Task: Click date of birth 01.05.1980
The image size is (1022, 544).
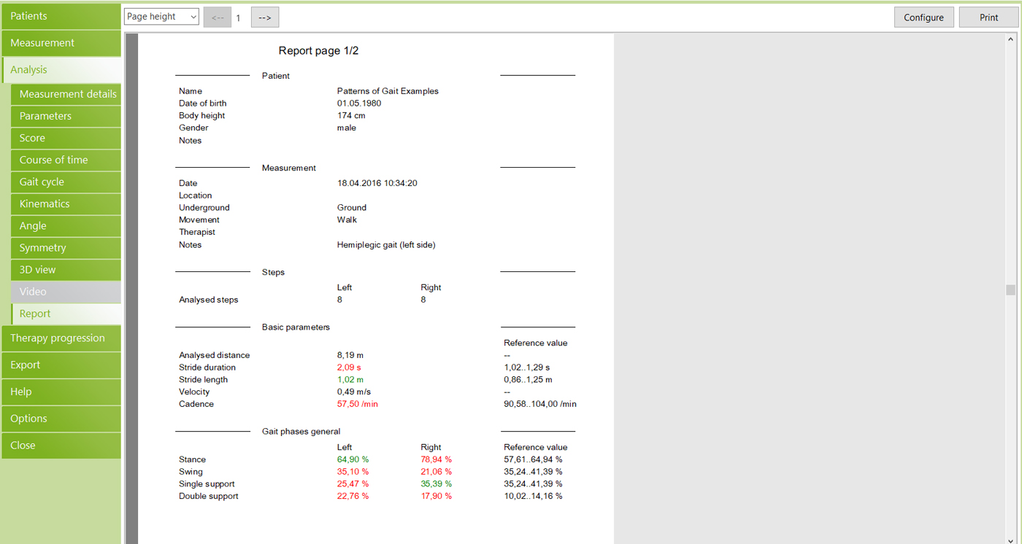Action: [359, 104]
